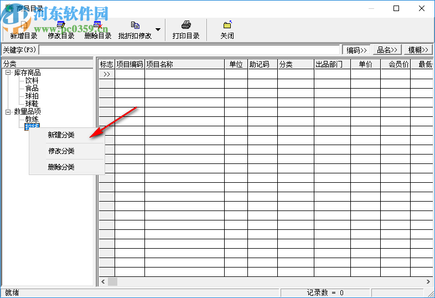
Task: Select 数量品项 root category
Action: [28, 112]
